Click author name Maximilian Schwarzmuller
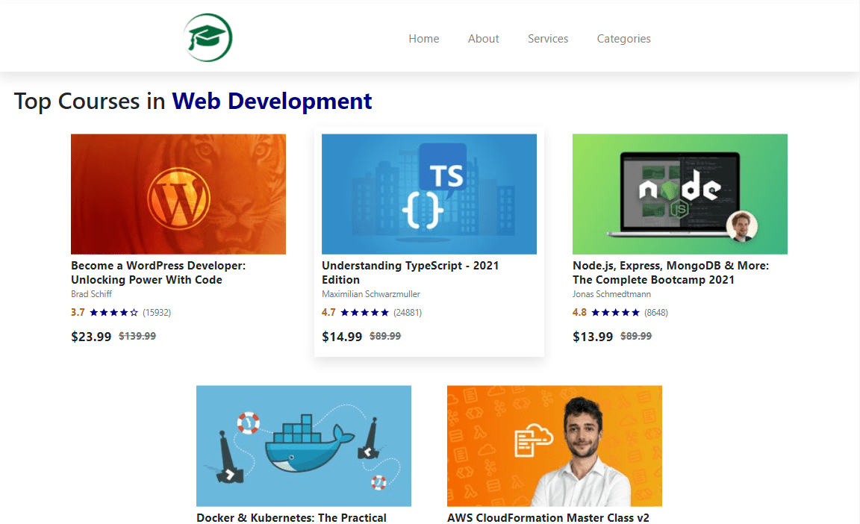This screenshot has width=860, height=524. pos(370,294)
